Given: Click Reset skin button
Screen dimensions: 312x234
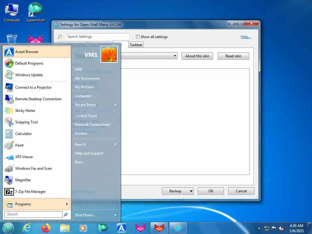Looking at the screenshot, I should [233, 56].
